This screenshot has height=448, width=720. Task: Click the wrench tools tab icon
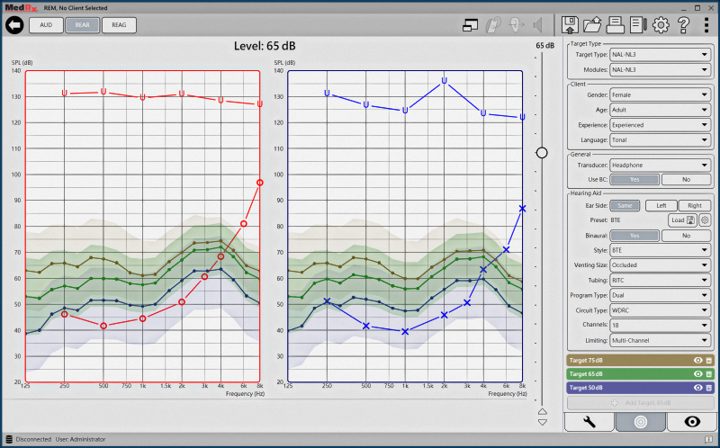[589, 421]
